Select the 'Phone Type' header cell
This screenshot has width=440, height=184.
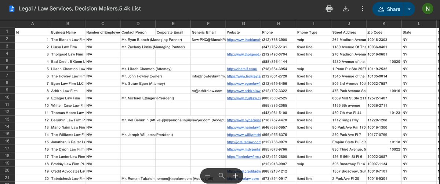[x=313, y=32]
